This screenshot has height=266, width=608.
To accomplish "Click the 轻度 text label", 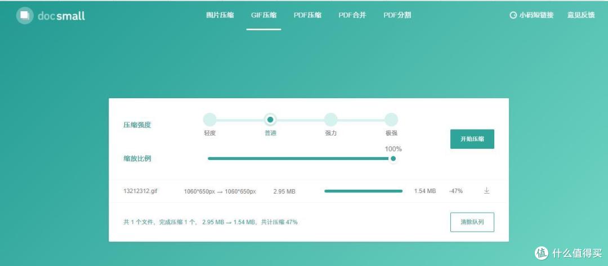I will coord(209,133).
